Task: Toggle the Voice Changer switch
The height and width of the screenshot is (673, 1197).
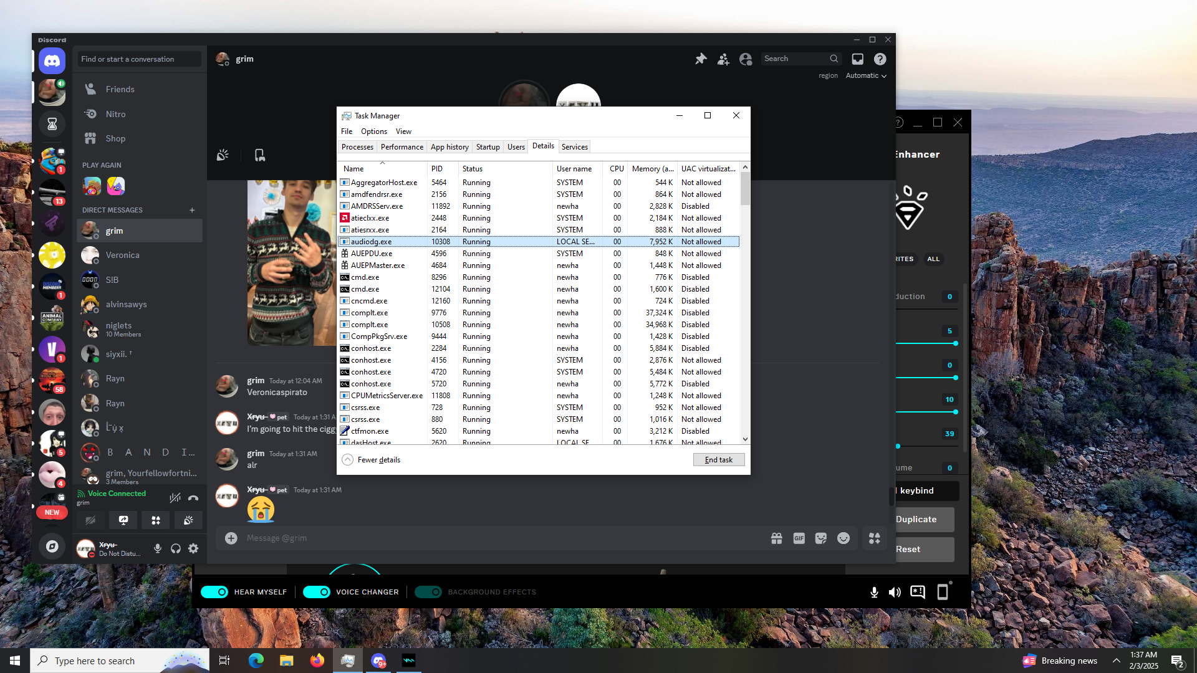Action: [x=317, y=592]
